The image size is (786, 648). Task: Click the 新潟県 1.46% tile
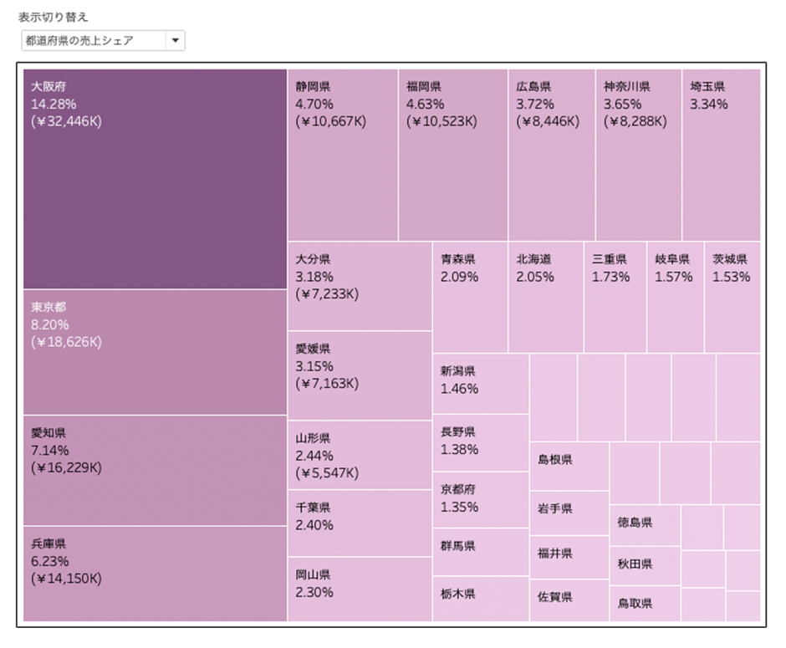tap(481, 384)
